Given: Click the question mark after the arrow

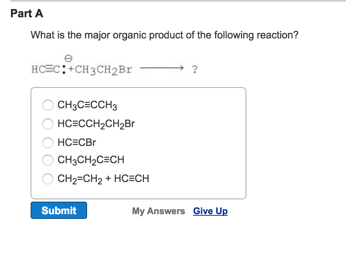Looking at the screenshot, I should [x=194, y=68].
